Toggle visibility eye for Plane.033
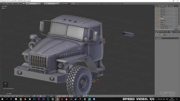 coord(174,9)
